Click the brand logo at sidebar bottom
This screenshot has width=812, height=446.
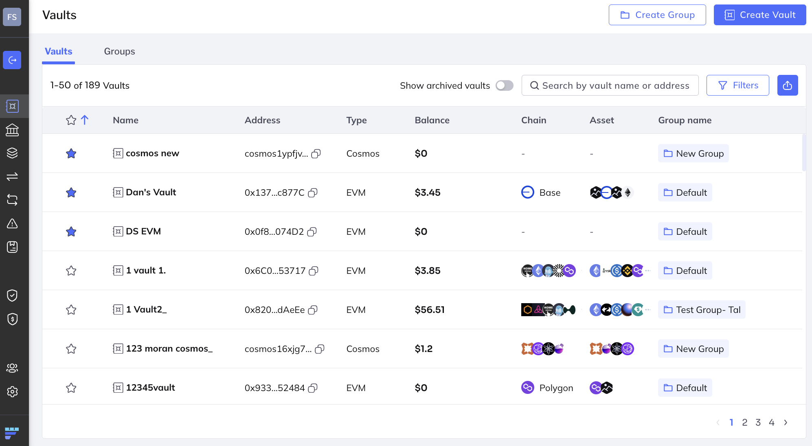pyautogui.click(x=12, y=433)
